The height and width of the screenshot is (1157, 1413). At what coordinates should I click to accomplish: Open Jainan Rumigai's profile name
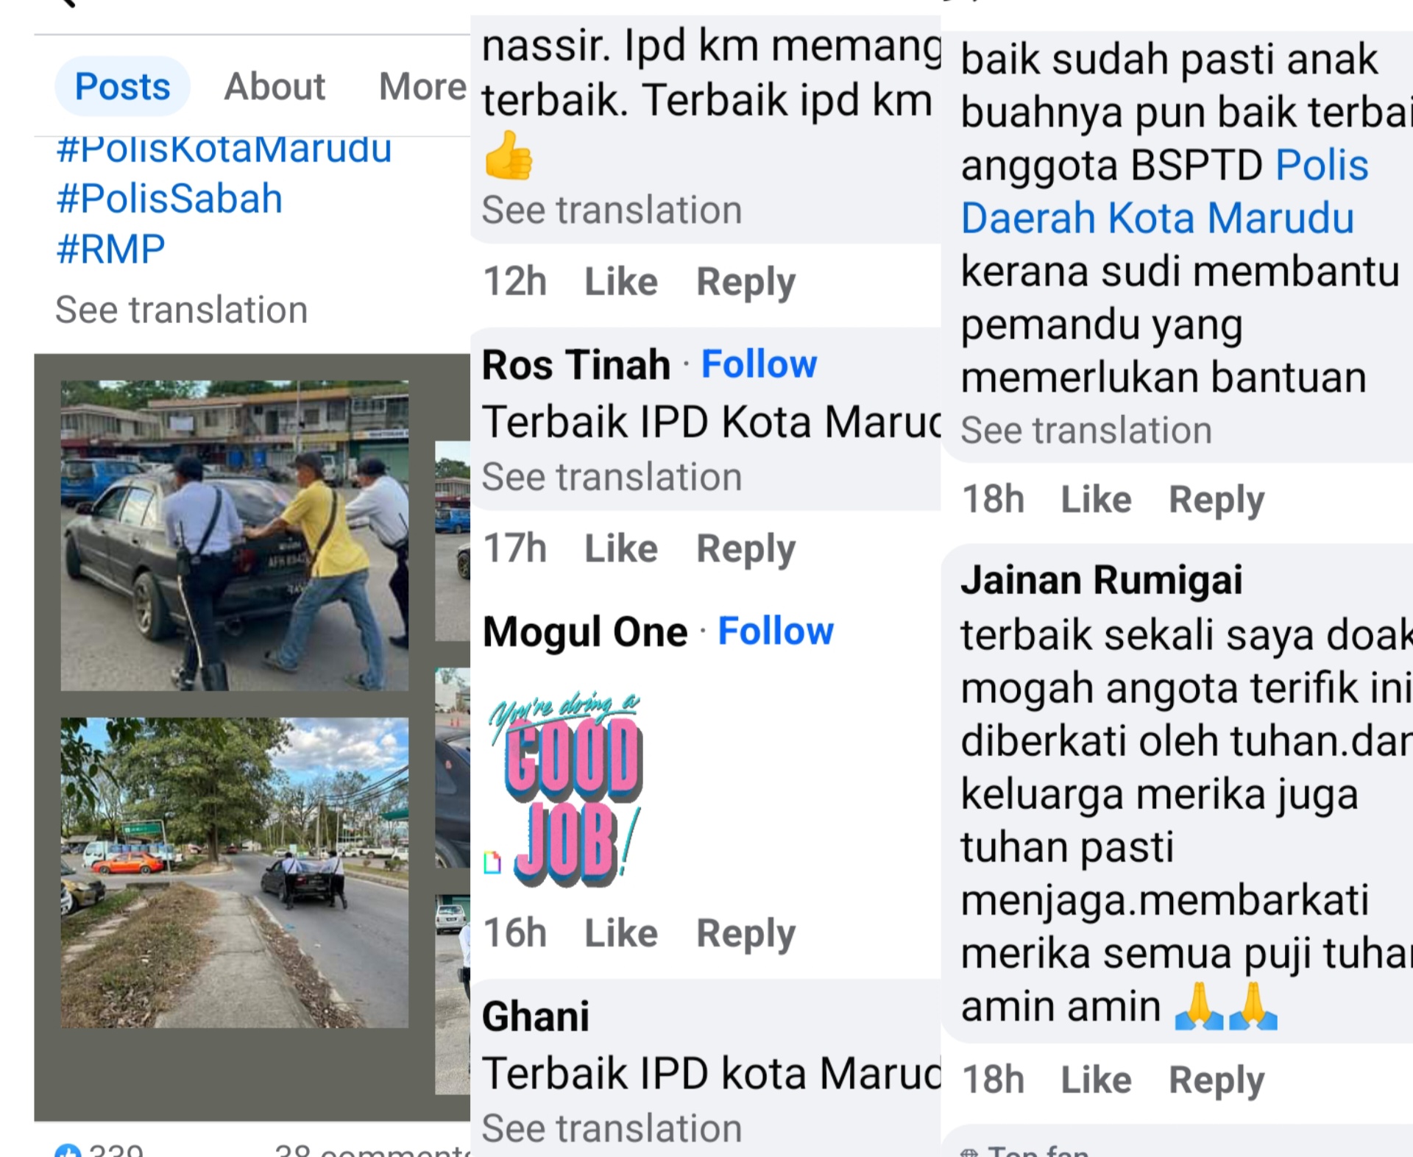[1101, 580]
